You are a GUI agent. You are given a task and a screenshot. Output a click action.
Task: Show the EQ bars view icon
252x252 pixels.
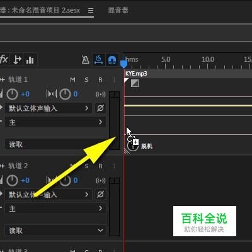30,60
